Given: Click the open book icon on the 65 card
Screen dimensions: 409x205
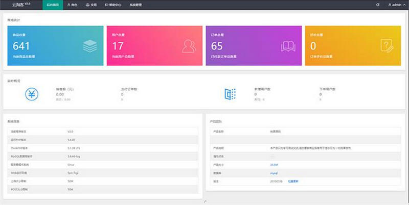Looking at the screenshot, I should (288, 46).
